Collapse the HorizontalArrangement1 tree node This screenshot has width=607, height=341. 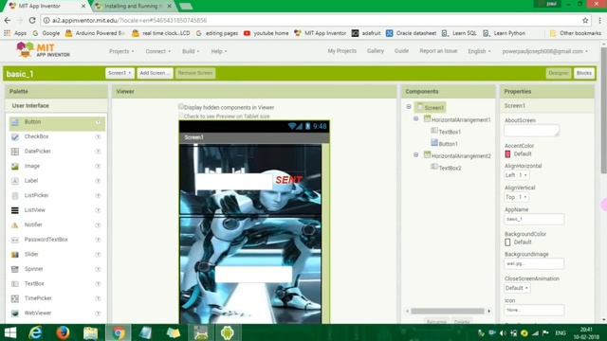click(415, 118)
